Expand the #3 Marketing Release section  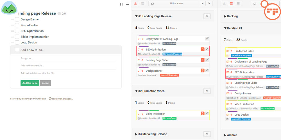coord(136,134)
